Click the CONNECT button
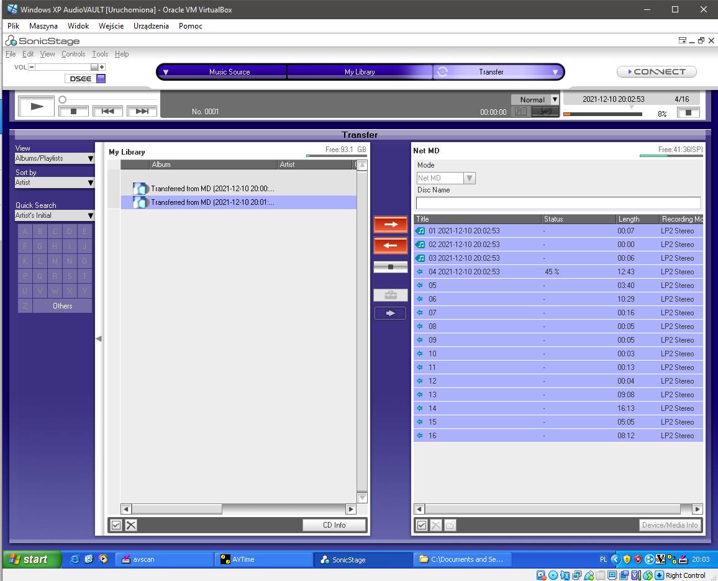The width and height of the screenshot is (718, 581). [656, 72]
